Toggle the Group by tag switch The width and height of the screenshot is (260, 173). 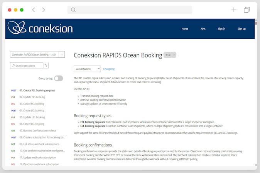pyautogui.click(x=59, y=78)
